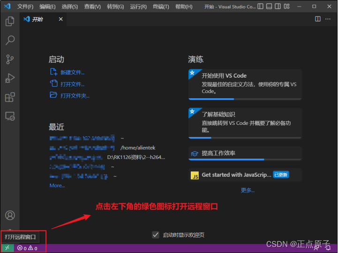Click the JS icon on JavaScript card
Screen dimensions: 338x253
pyautogui.click(x=195, y=175)
